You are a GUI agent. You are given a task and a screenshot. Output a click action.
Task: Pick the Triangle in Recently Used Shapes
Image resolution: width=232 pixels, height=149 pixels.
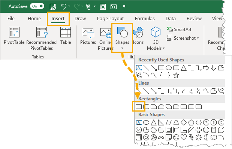184,68
